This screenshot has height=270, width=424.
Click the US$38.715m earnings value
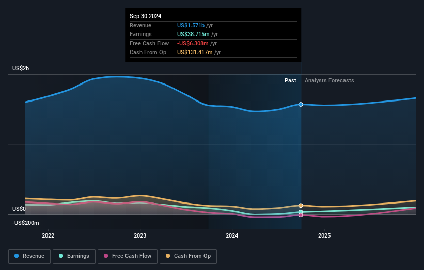coord(193,34)
